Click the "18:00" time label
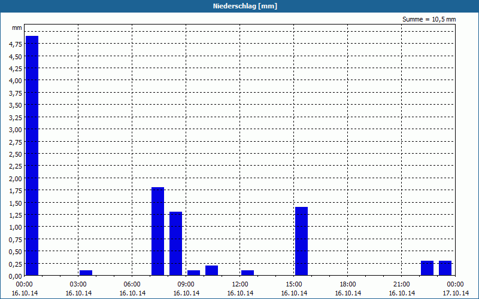 [348, 285]
